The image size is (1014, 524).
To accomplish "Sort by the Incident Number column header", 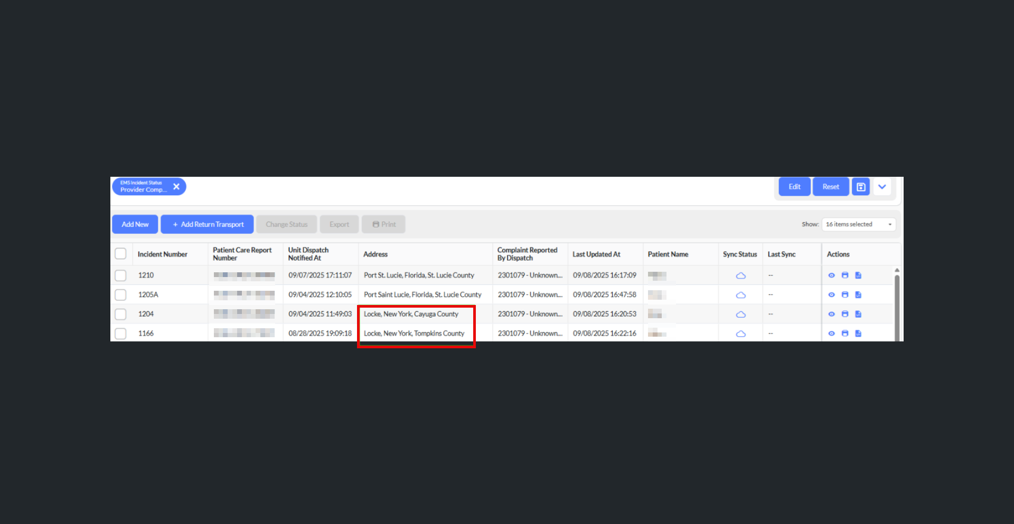I will pos(163,254).
